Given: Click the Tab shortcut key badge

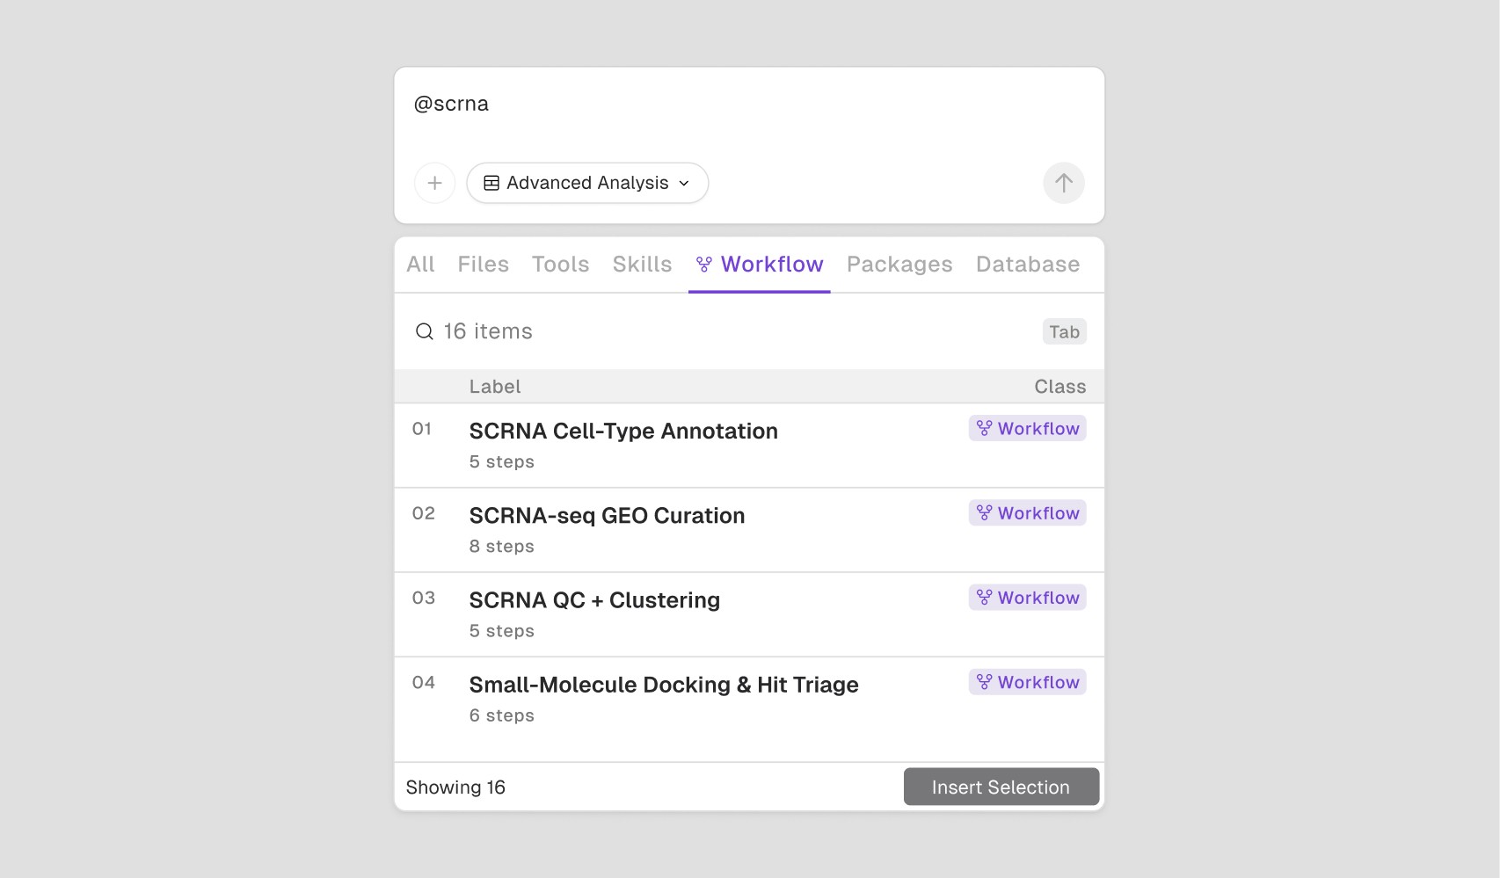Looking at the screenshot, I should pos(1064,331).
